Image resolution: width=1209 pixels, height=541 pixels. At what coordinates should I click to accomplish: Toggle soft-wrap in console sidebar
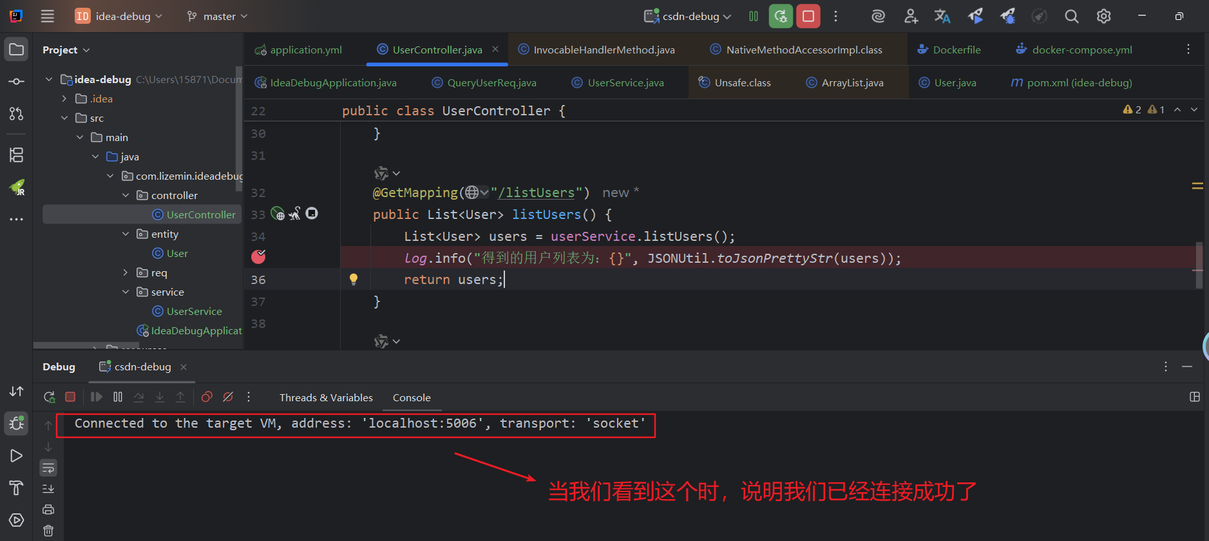click(x=48, y=468)
